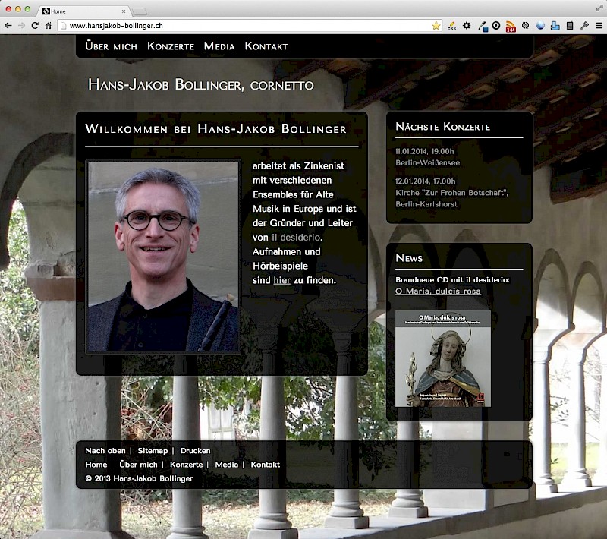This screenshot has width=607, height=539.
Task: Open the Konzerte navigation menu item
Action: click(171, 46)
